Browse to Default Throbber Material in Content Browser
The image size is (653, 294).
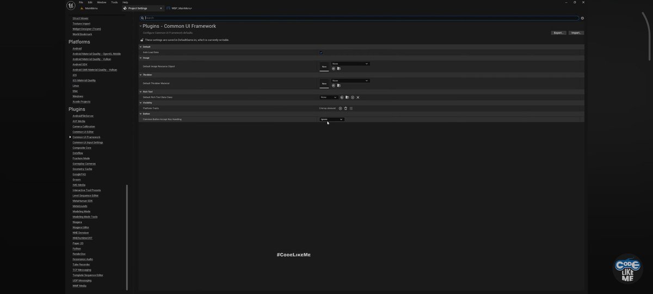[x=338, y=85]
